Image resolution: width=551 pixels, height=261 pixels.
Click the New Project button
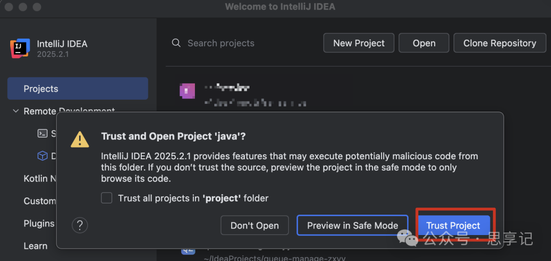359,43
